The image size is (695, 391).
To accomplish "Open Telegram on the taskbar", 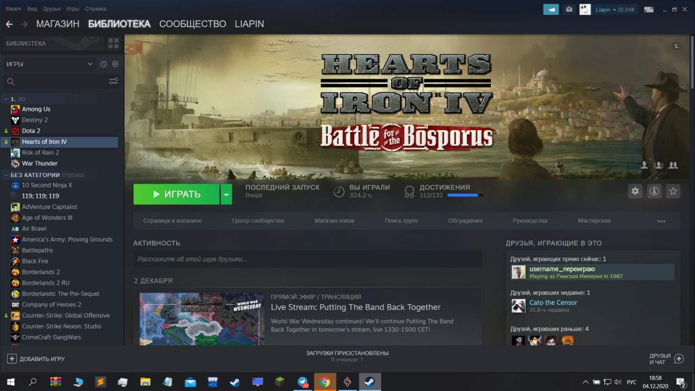I will [303, 382].
